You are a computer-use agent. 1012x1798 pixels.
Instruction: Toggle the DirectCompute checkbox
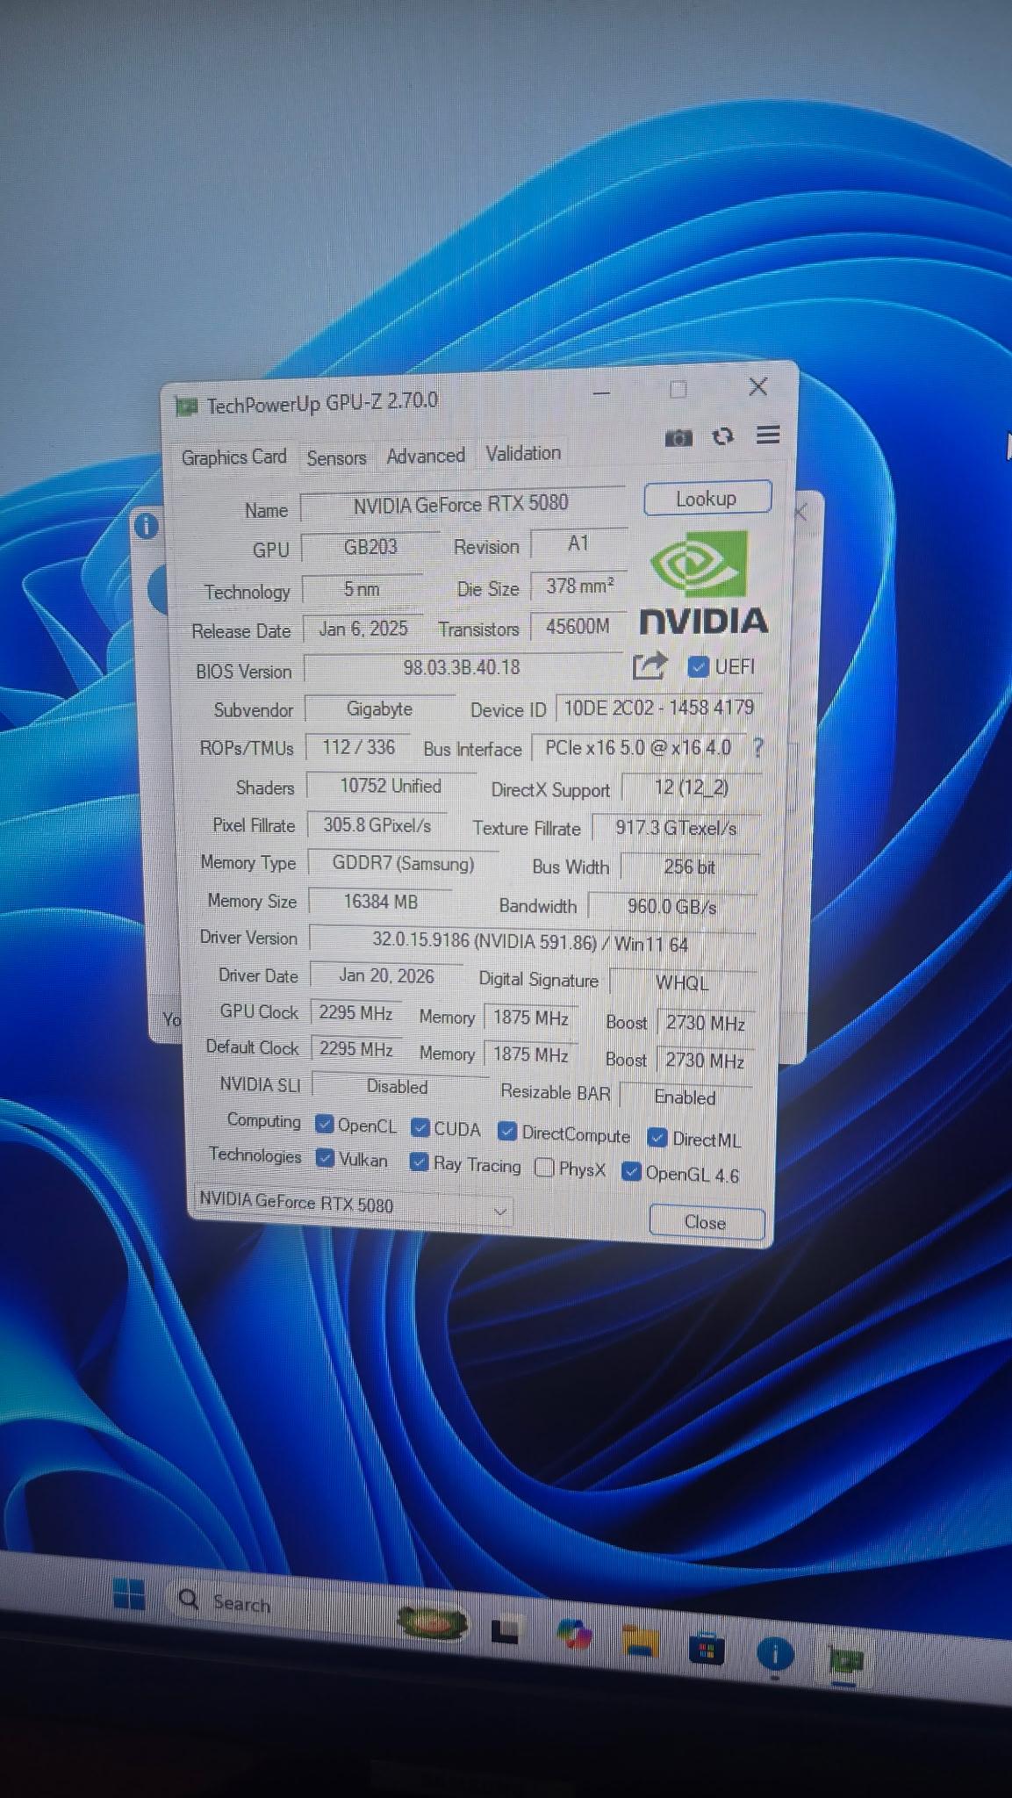[x=506, y=1131]
